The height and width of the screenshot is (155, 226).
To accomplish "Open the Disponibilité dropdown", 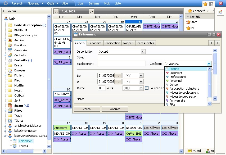I will pyautogui.click(x=143, y=52).
